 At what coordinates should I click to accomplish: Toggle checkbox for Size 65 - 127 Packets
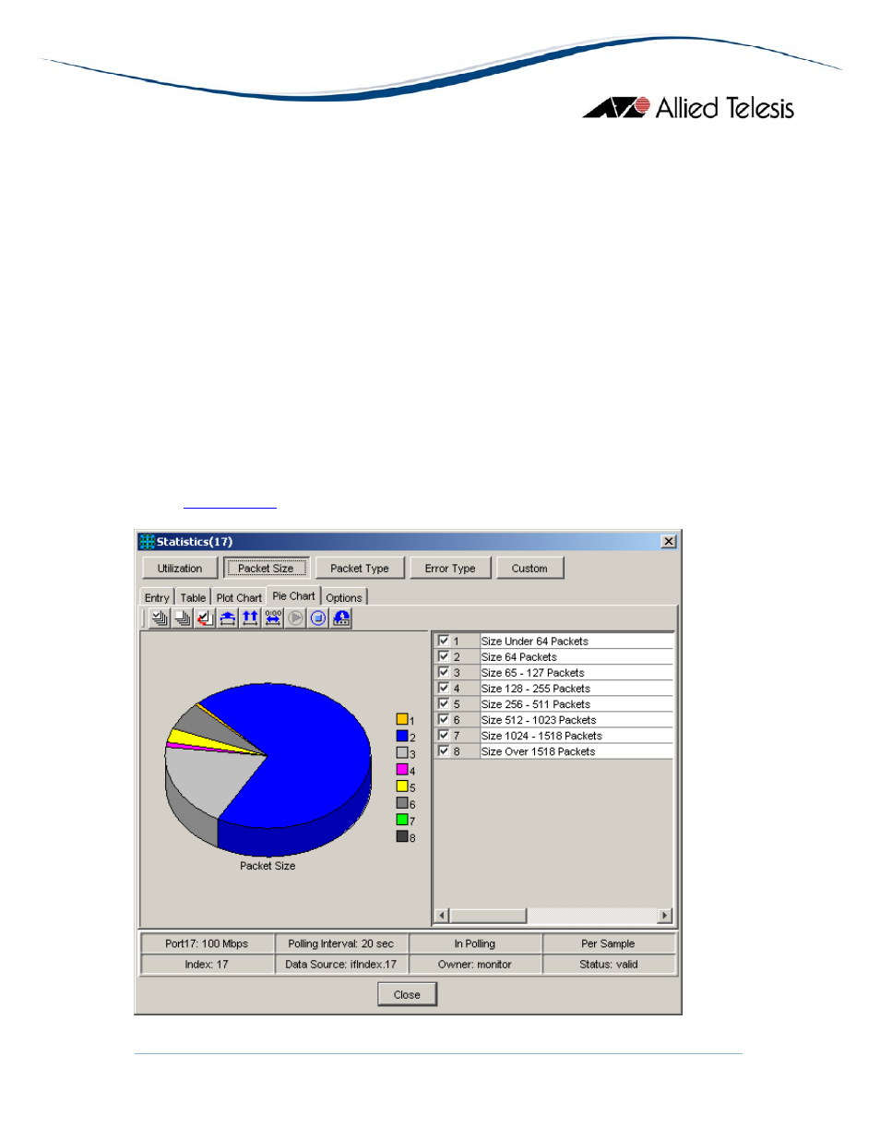pos(444,672)
